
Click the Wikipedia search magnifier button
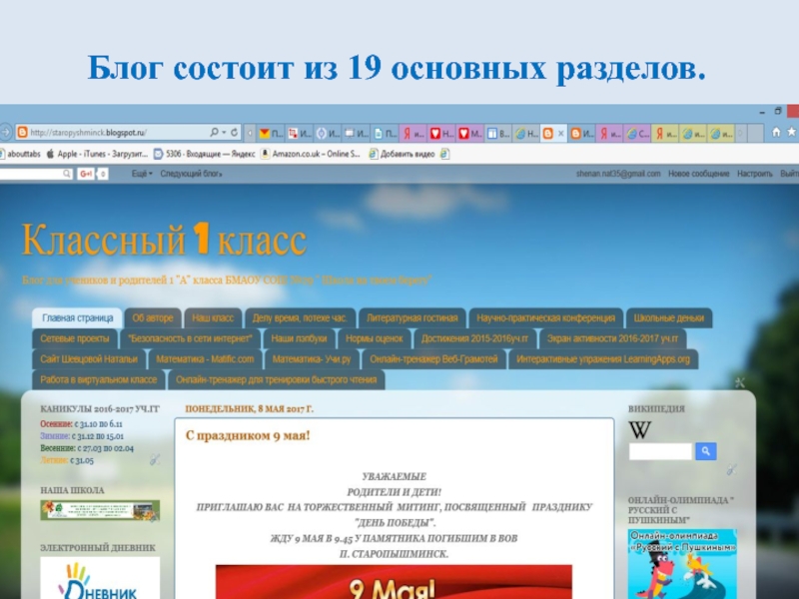705,452
